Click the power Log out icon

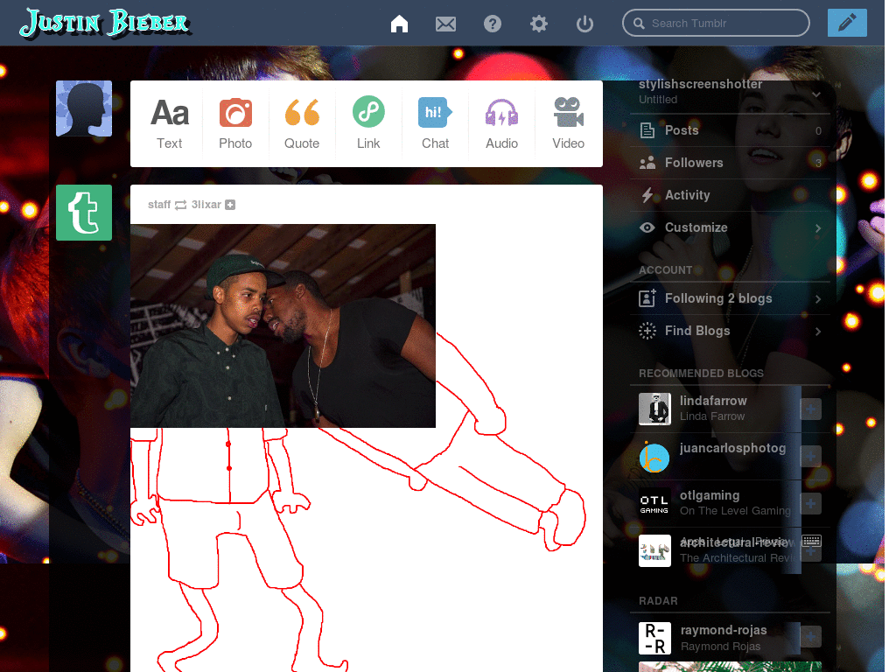click(x=584, y=24)
